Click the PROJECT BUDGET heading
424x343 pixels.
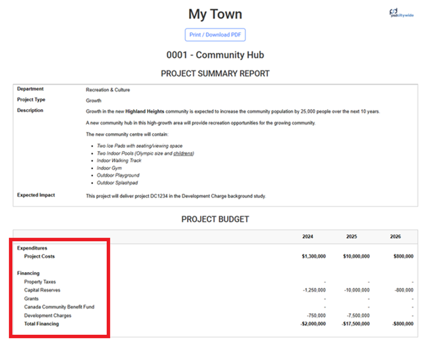(x=215, y=219)
